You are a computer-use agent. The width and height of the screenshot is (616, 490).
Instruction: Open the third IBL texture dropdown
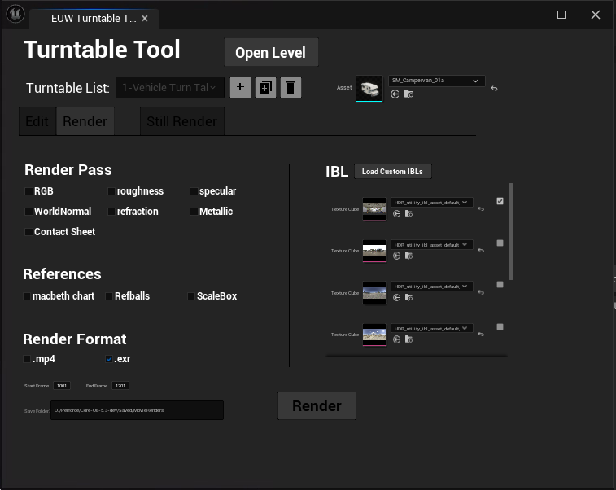(x=431, y=287)
